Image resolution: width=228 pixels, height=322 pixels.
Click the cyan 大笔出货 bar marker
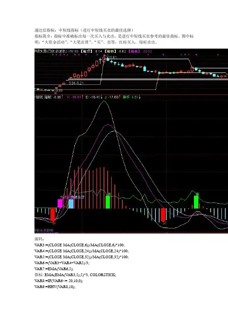71,204
